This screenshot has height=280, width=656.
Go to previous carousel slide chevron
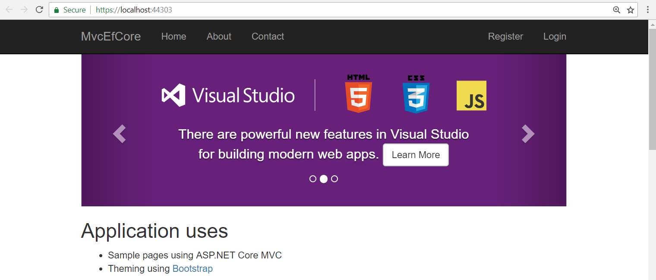(x=119, y=134)
